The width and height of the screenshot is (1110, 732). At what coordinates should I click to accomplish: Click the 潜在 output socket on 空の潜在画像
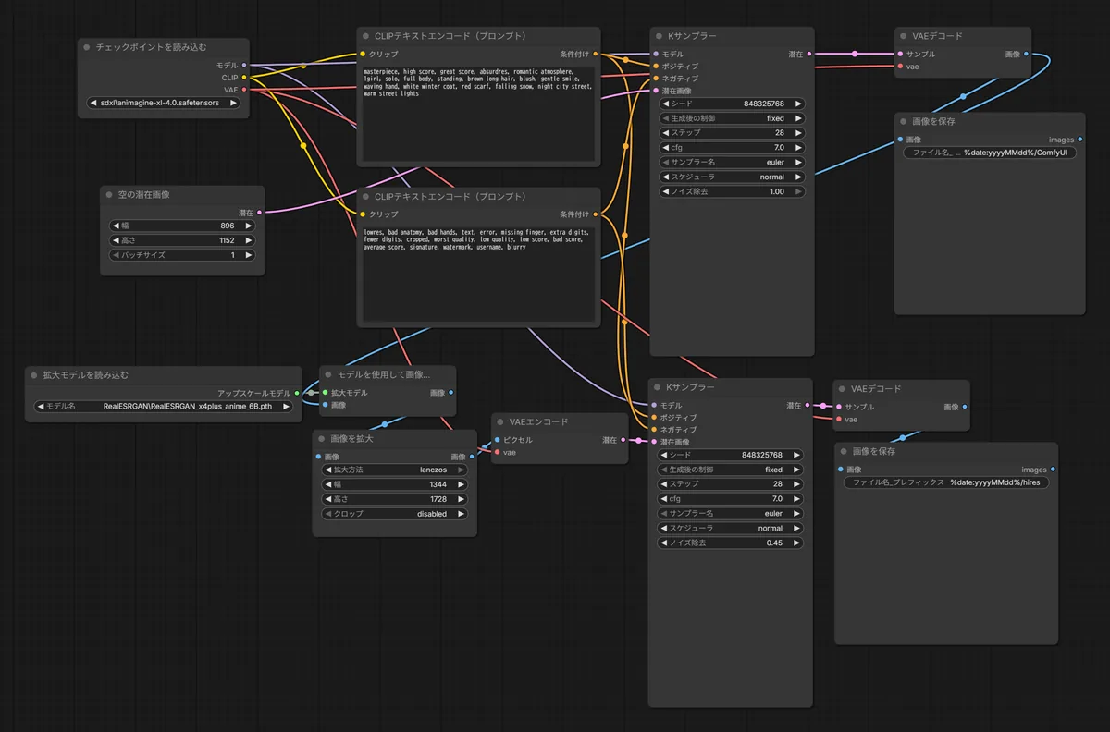coord(259,213)
